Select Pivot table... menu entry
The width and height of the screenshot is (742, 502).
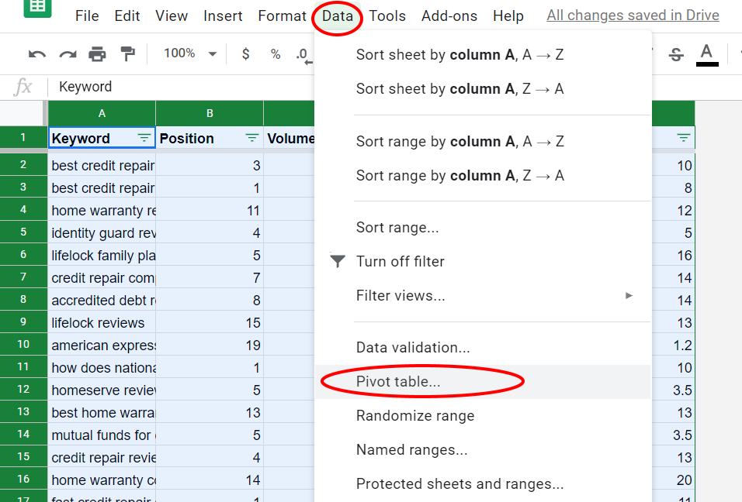[483, 382]
